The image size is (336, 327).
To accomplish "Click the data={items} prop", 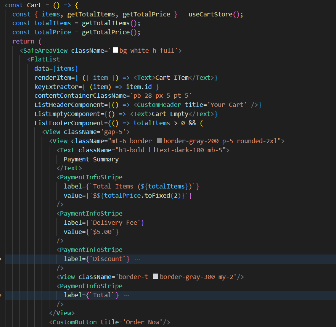I will (x=56, y=68).
